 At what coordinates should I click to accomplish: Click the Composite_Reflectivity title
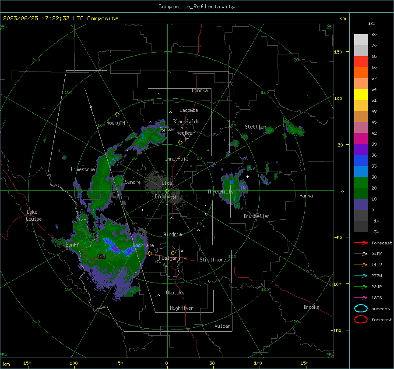click(x=197, y=7)
